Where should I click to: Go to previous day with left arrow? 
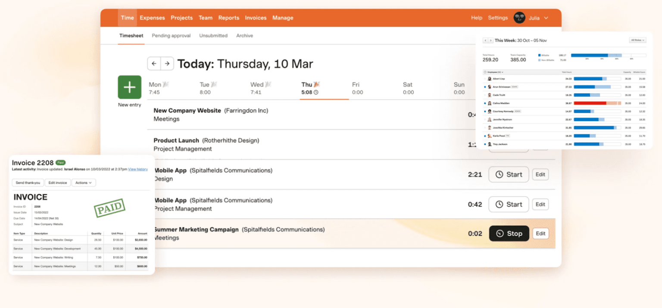[154, 63]
